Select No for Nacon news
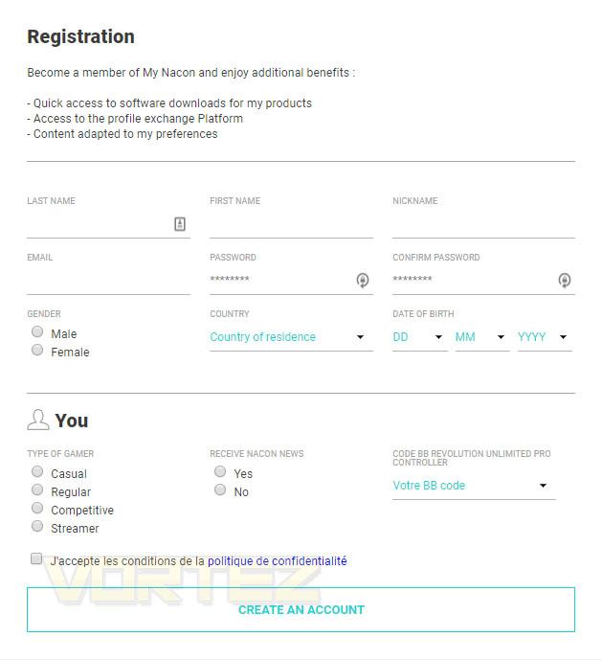Viewport: 602px width, 660px height. point(220,489)
